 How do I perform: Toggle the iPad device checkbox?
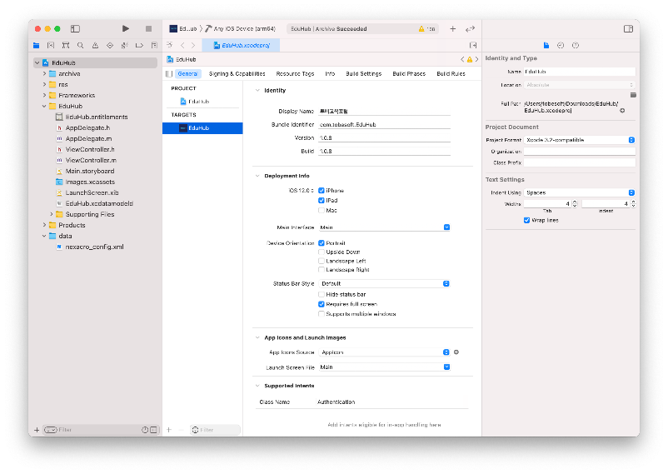point(322,200)
